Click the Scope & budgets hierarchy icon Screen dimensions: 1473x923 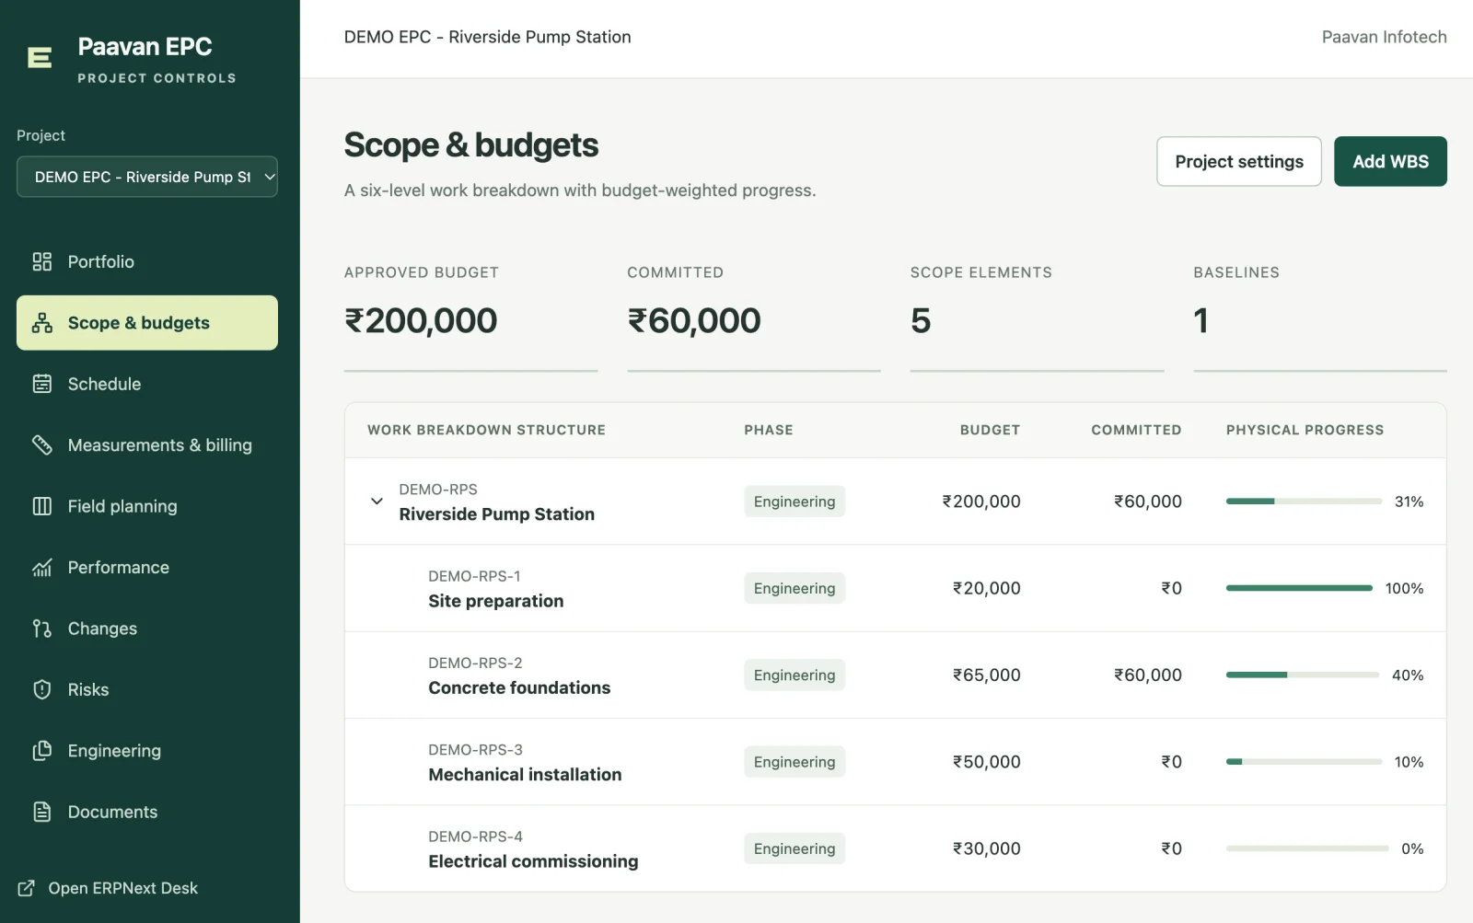pyautogui.click(x=42, y=323)
